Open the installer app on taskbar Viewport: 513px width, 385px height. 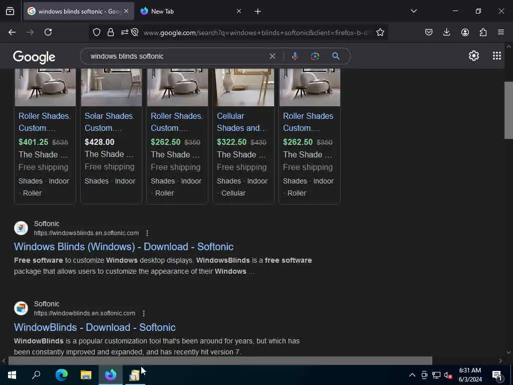pos(134,375)
